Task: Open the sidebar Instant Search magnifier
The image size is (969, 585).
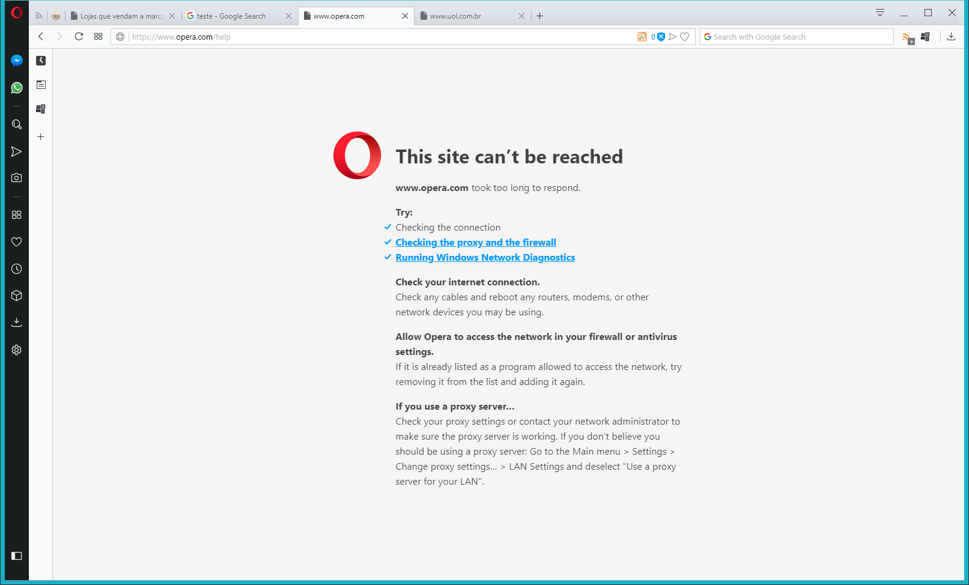Action: tap(17, 124)
